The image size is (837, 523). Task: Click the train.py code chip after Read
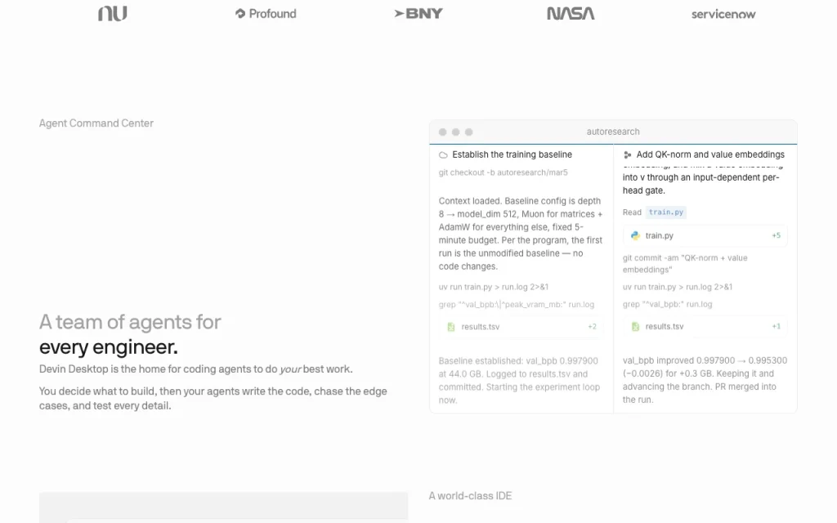tap(665, 212)
